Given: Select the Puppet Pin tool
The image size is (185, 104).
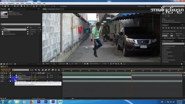Looking at the screenshot, I should [x=44, y=6].
